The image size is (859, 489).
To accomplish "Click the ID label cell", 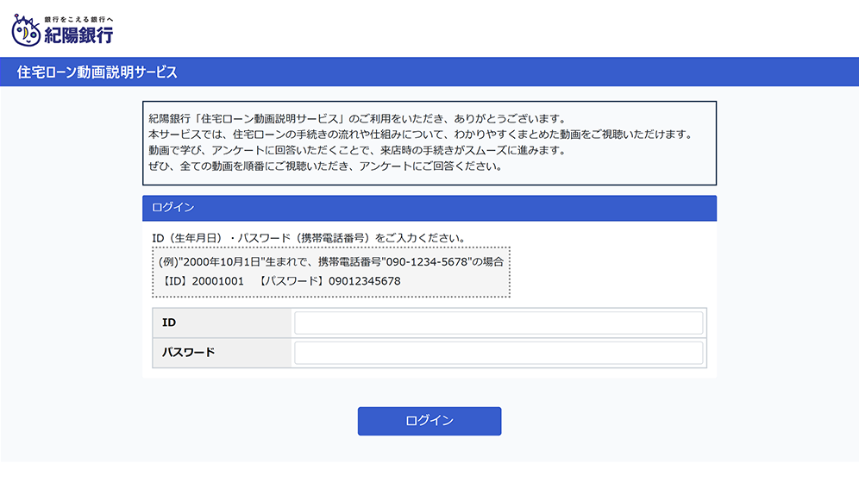I will pyautogui.click(x=222, y=323).
